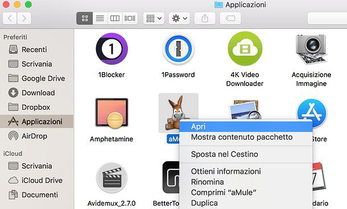Close the Finder window with red button
The width and height of the screenshot is (347, 209).
(6, 4)
